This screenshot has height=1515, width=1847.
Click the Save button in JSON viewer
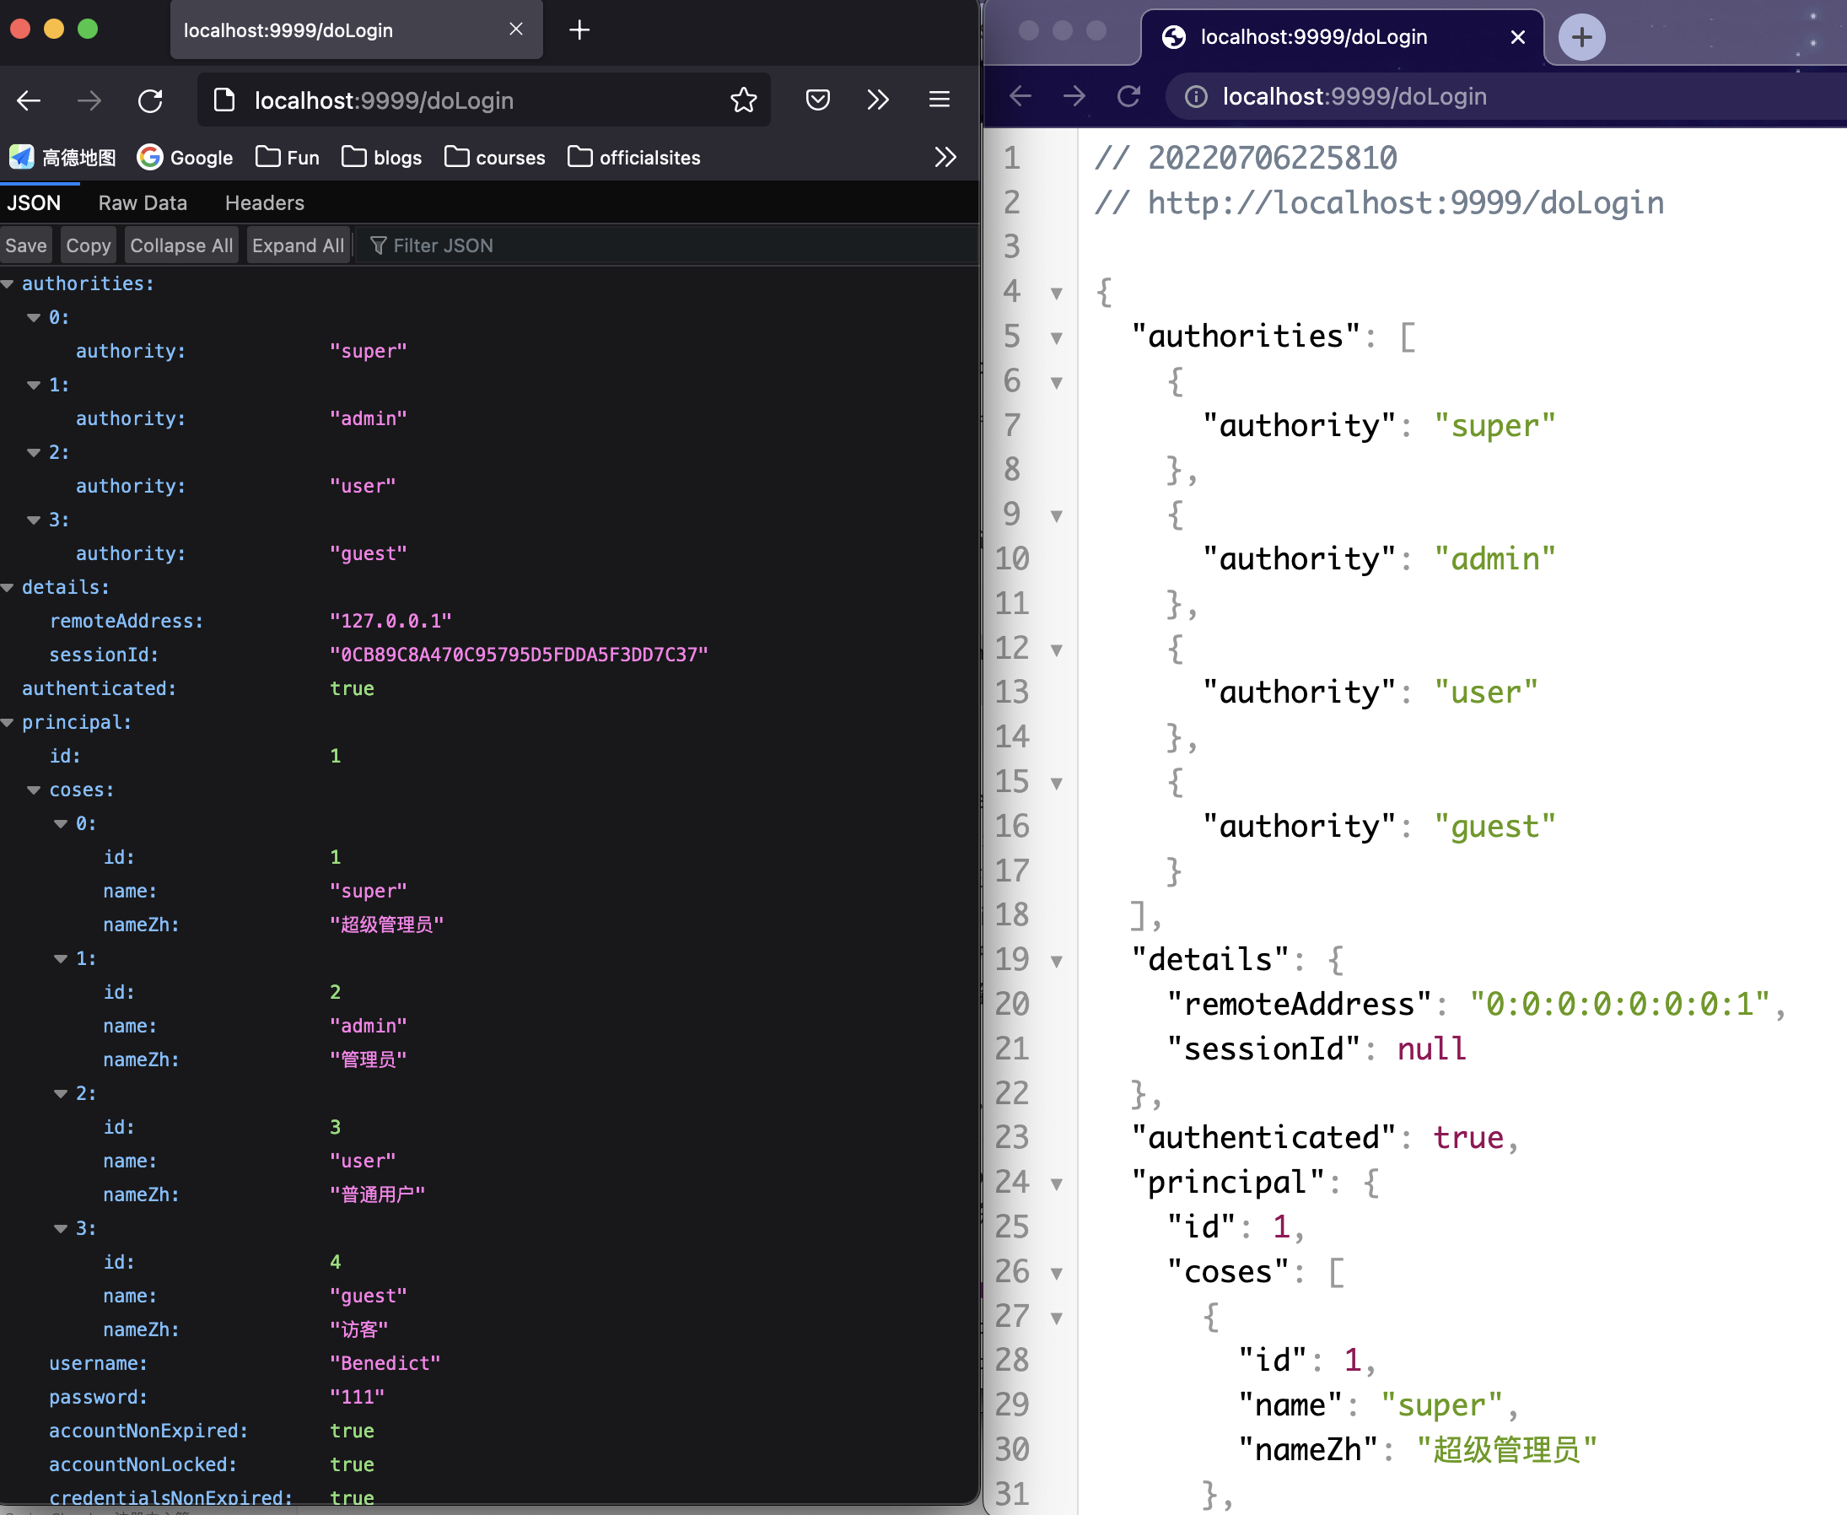tap(26, 246)
